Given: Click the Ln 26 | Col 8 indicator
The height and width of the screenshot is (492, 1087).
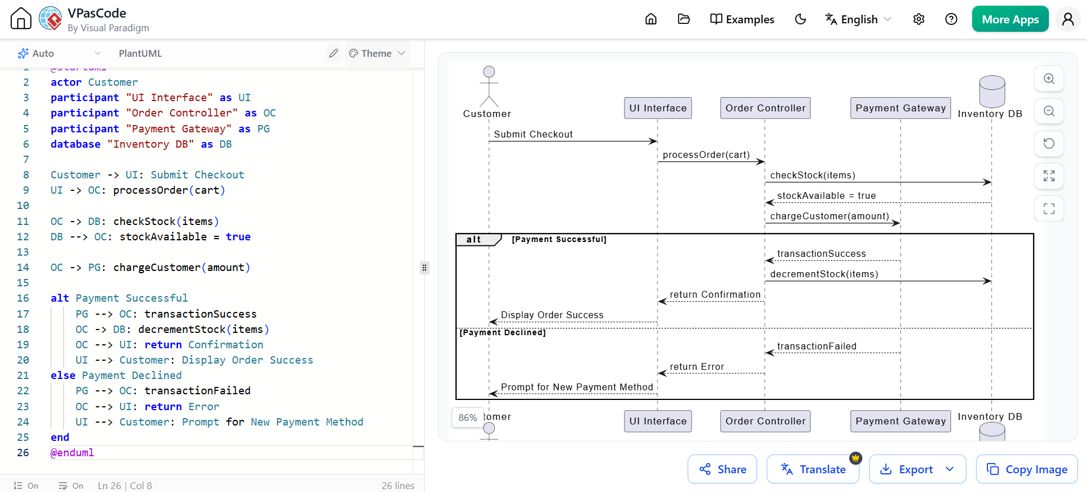Looking at the screenshot, I should (x=125, y=486).
